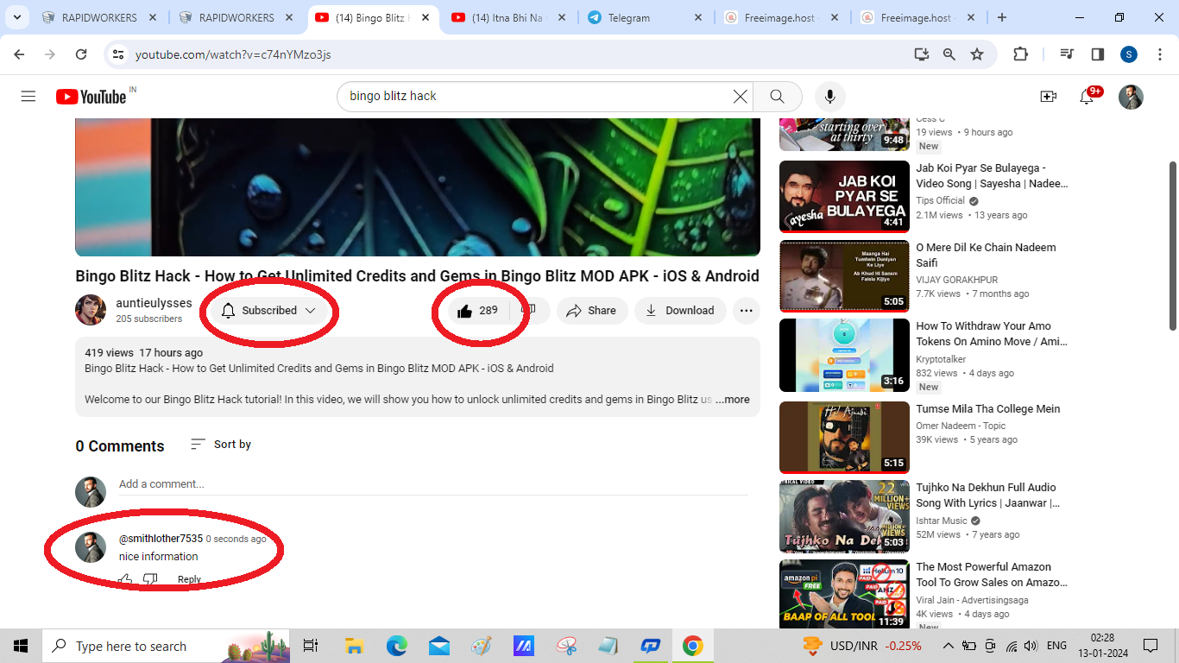Open Tips Official channel link

(941, 200)
